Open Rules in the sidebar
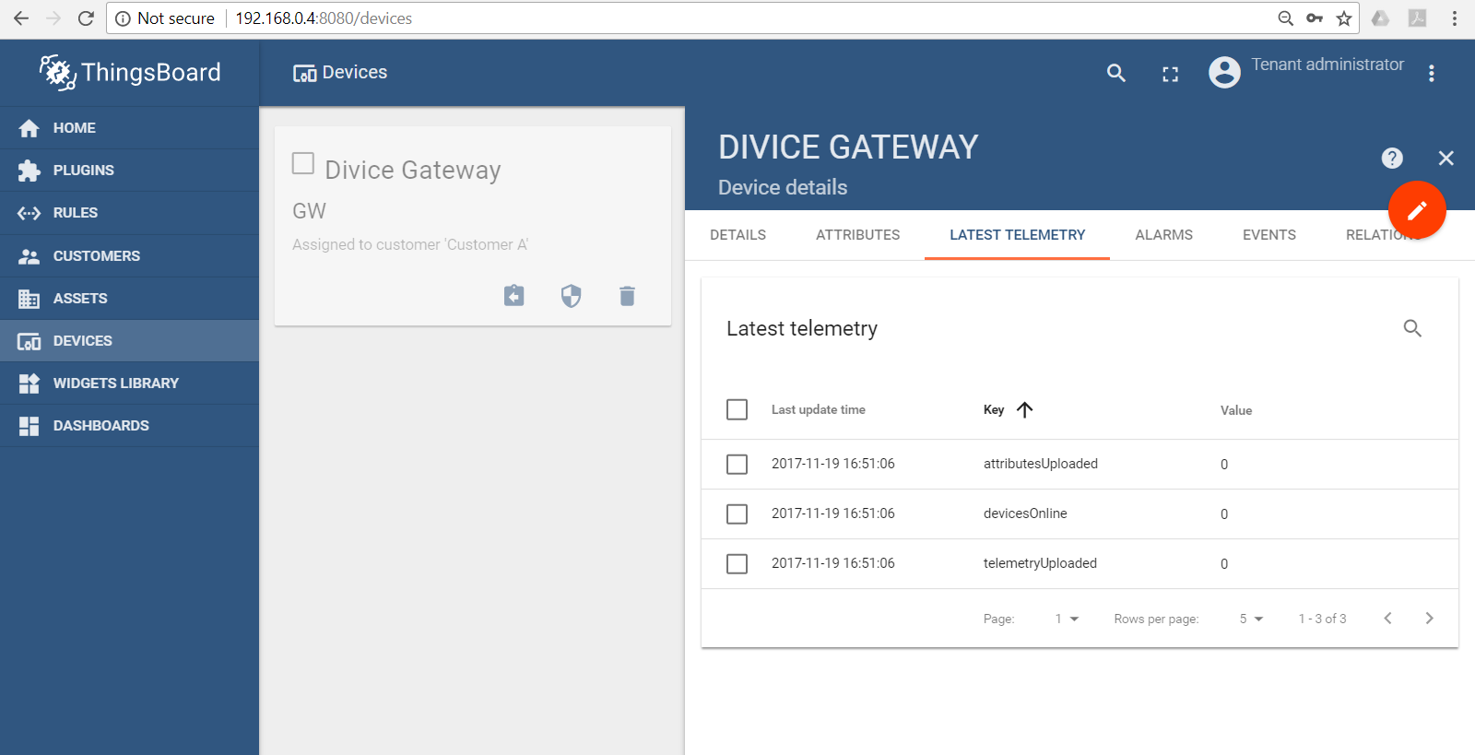The image size is (1475, 755). click(129, 213)
